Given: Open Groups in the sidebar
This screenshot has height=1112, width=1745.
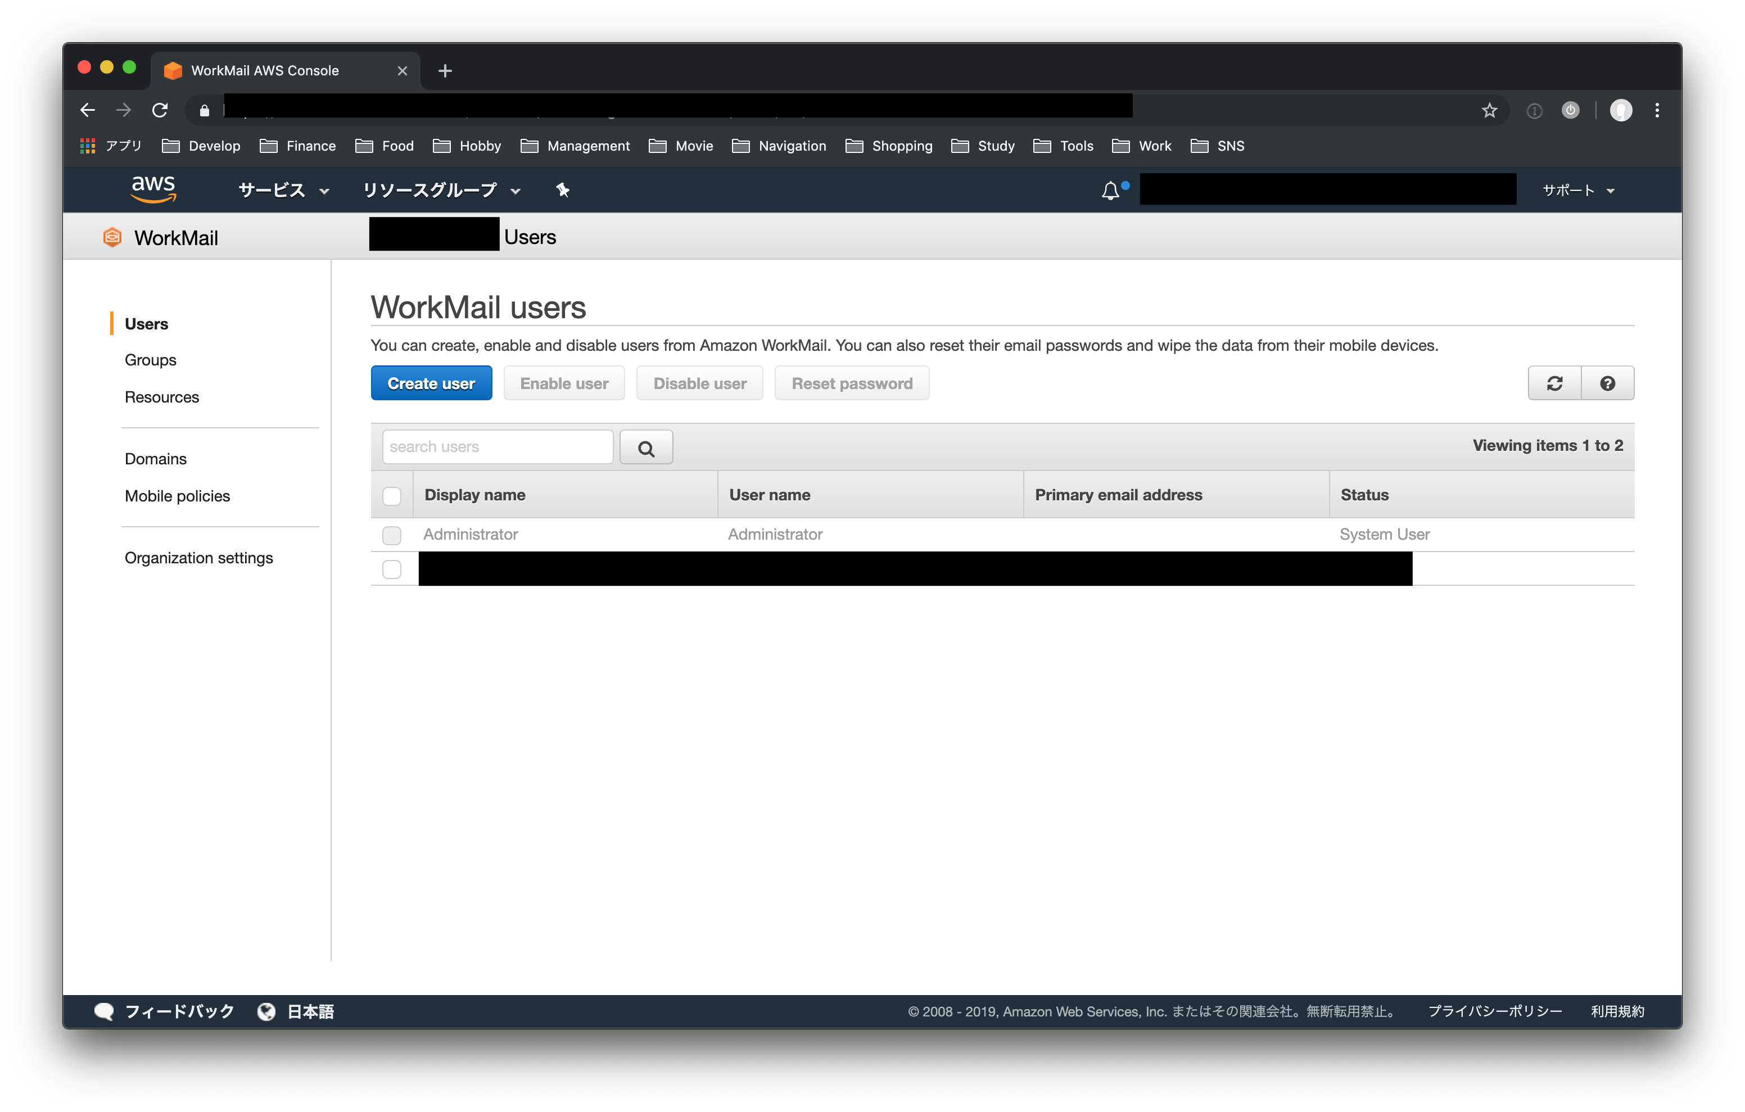Looking at the screenshot, I should 150,360.
